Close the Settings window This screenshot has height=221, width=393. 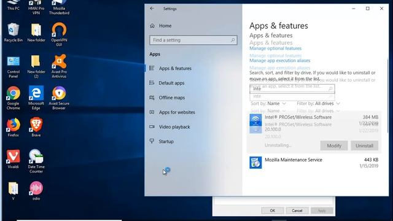[381, 9]
